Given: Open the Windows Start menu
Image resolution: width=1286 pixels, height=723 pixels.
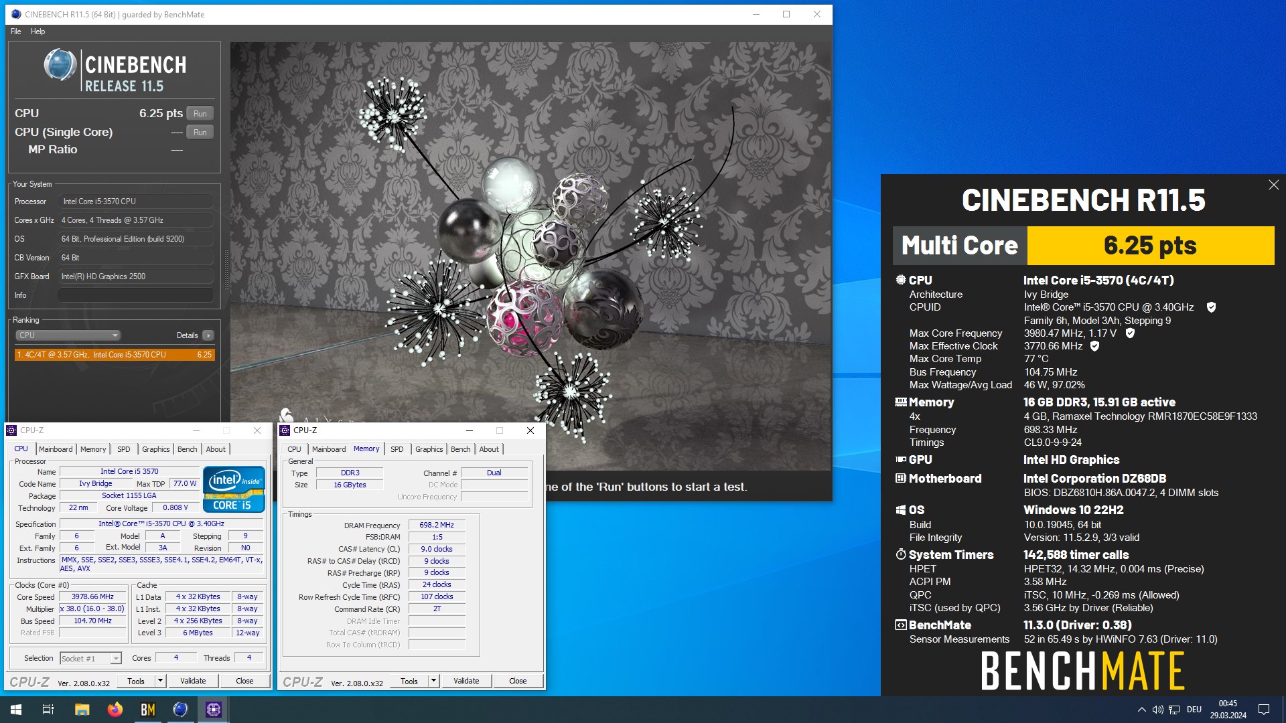Looking at the screenshot, I should [16, 710].
